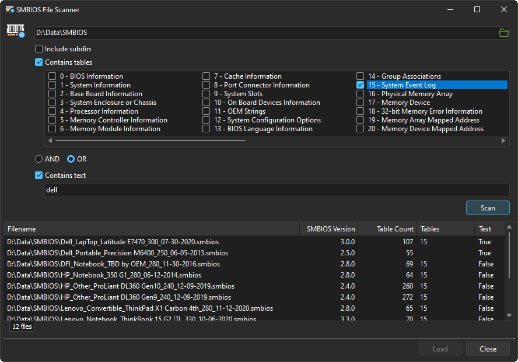Check 13 - BIOS Language Information table
518x362 pixels.
[206, 129]
